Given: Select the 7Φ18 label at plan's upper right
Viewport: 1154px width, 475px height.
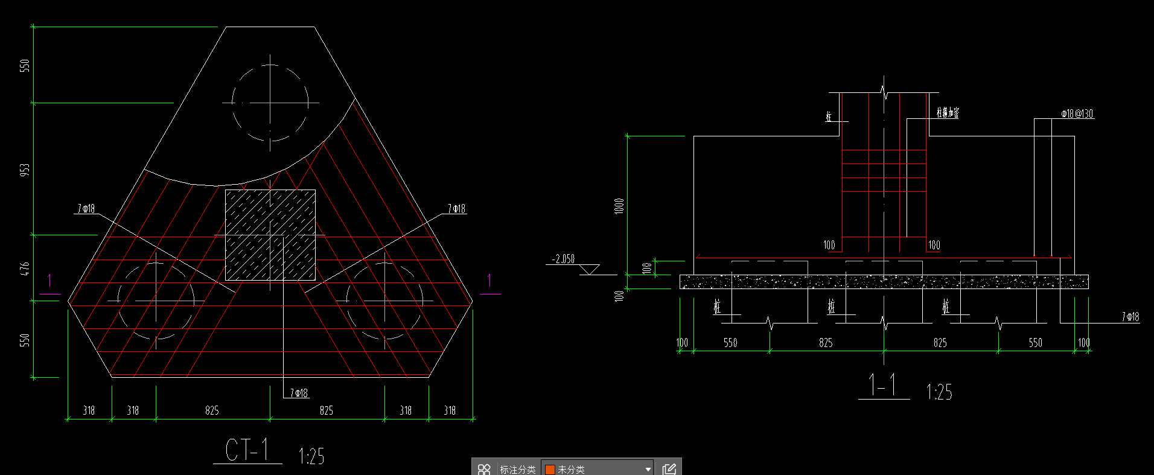Looking at the screenshot, I should pyautogui.click(x=456, y=208).
